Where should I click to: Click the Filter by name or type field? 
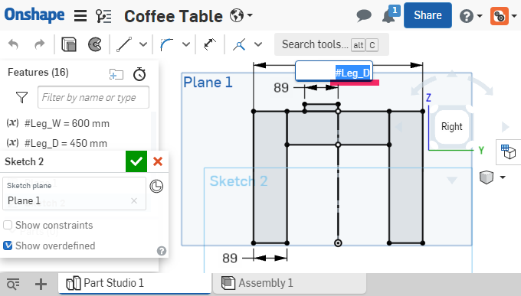coord(93,97)
